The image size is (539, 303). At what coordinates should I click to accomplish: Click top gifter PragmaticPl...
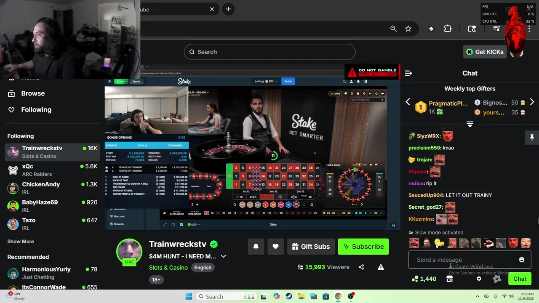(x=448, y=104)
